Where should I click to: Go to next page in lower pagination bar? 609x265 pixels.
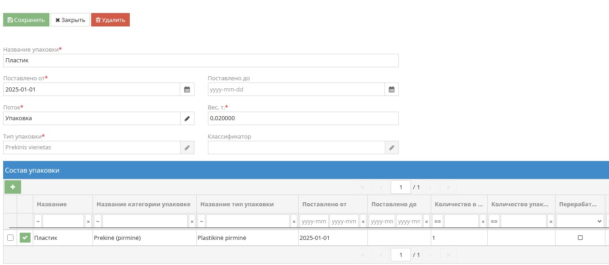pyautogui.click(x=430, y=254)
